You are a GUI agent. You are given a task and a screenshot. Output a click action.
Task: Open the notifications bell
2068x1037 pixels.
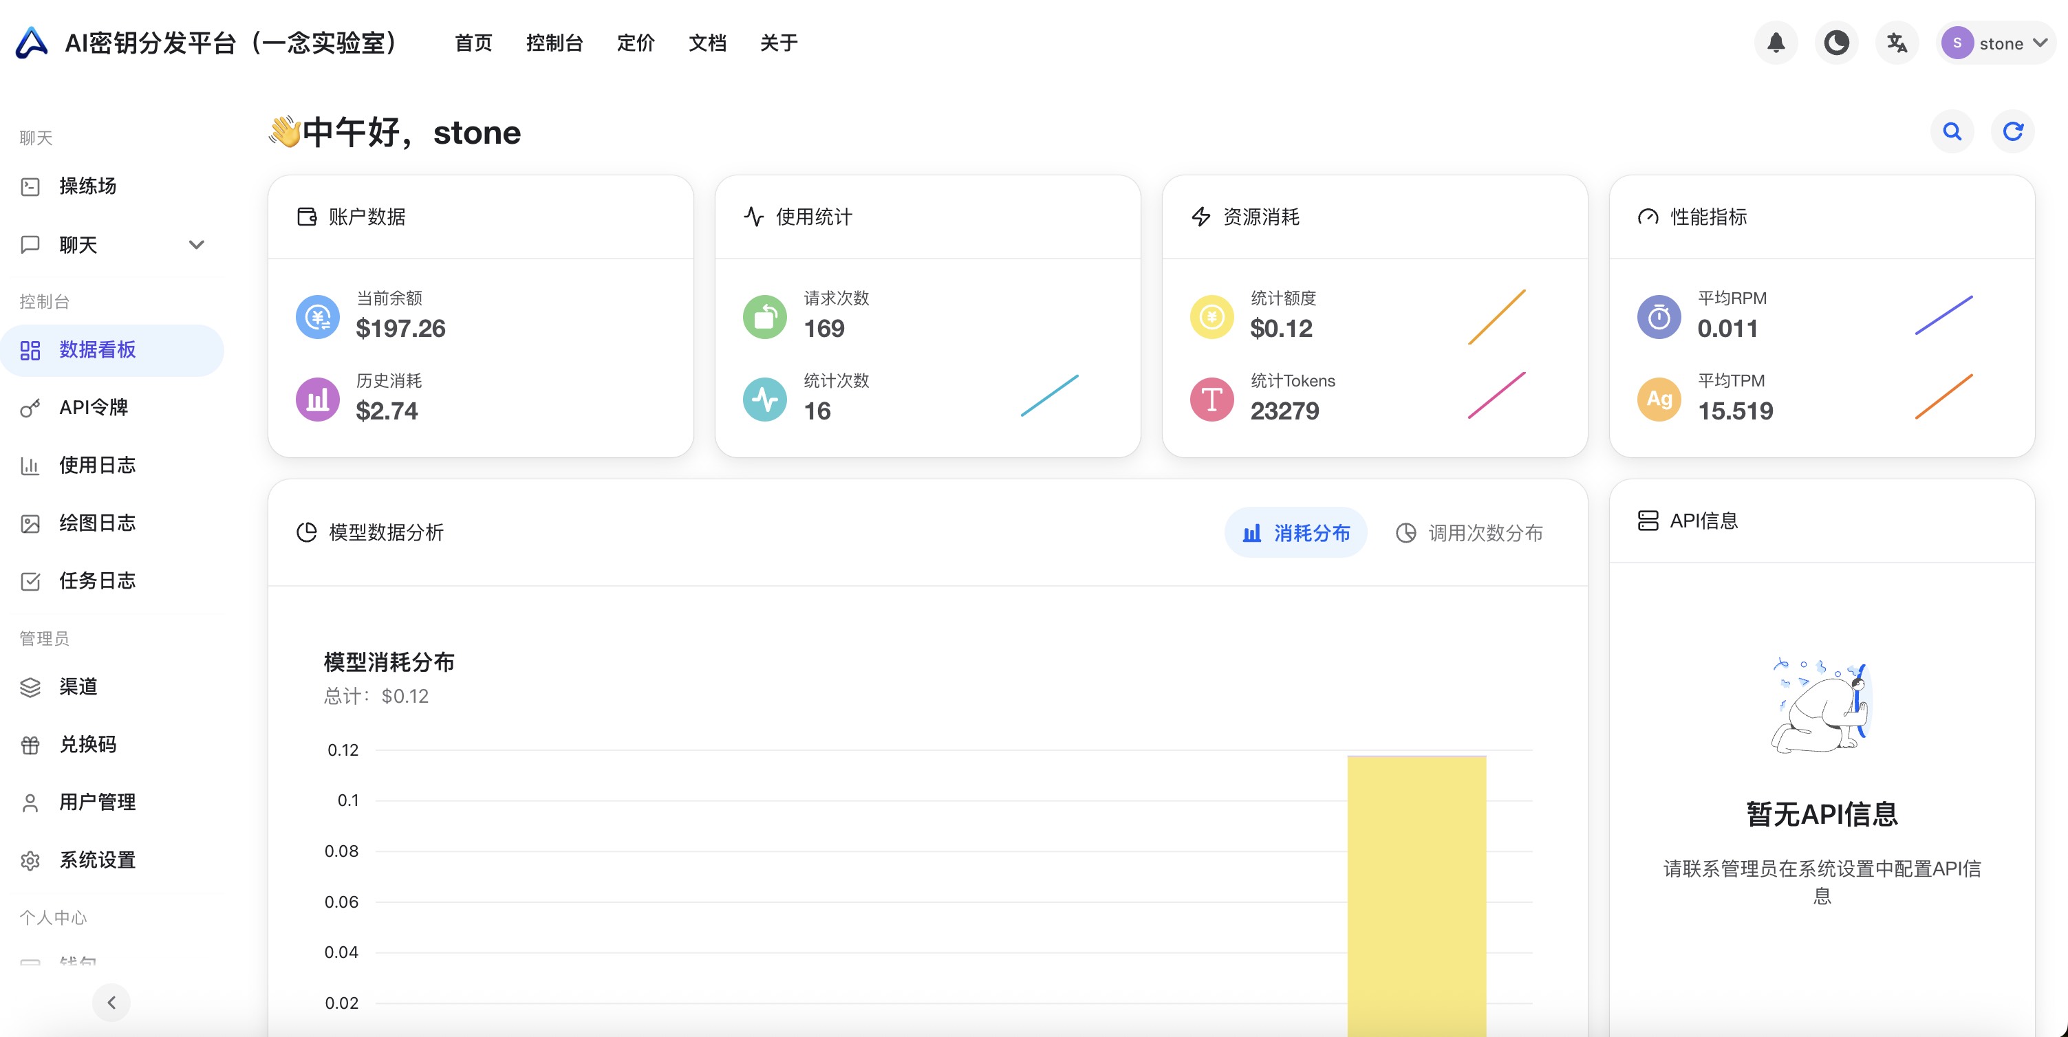click(x=1776, y=43)
